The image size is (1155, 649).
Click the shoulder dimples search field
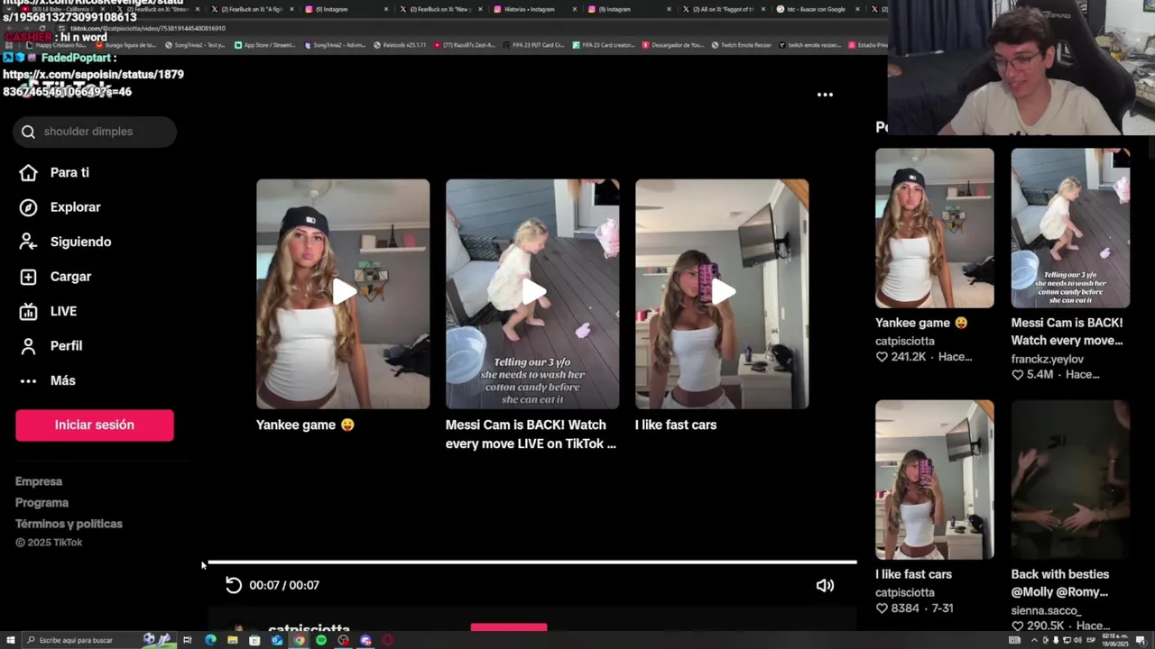(x=95, y=132)
